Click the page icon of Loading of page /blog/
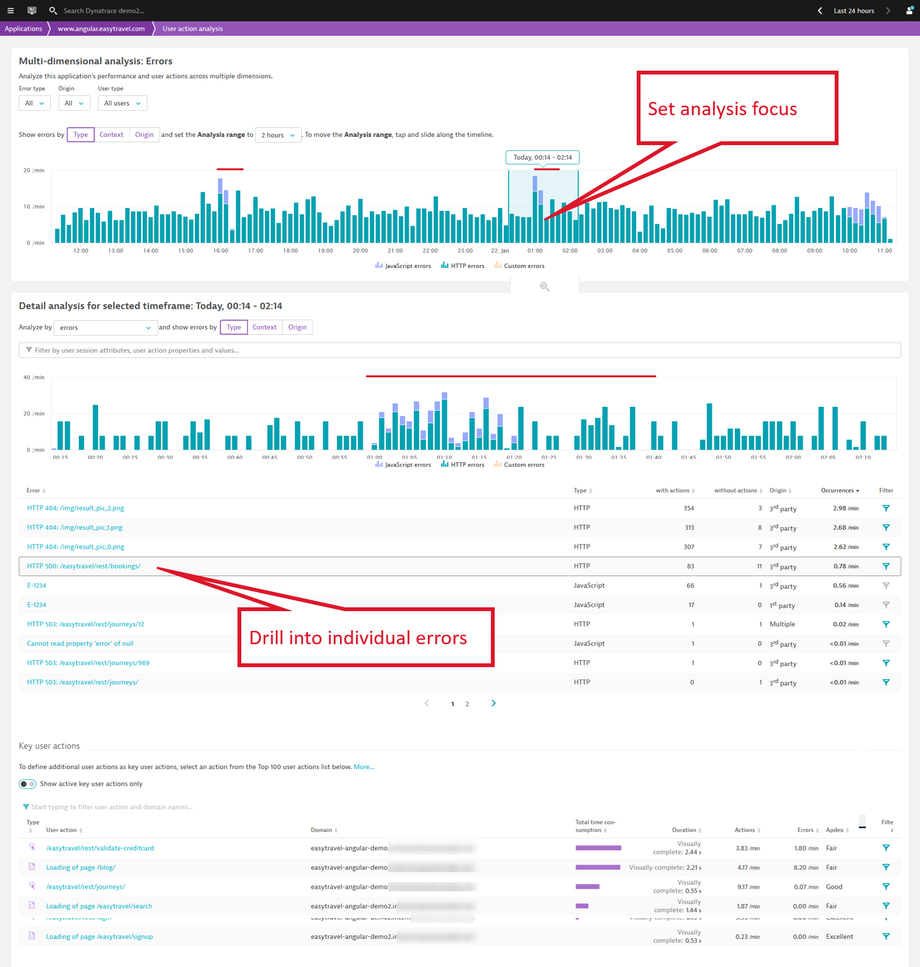 coord(32,867)
